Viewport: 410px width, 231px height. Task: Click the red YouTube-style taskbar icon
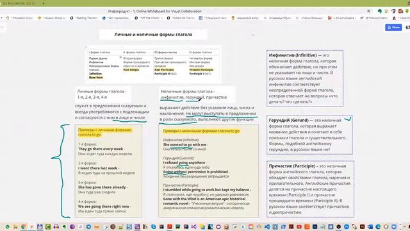(x=299, y=227)
